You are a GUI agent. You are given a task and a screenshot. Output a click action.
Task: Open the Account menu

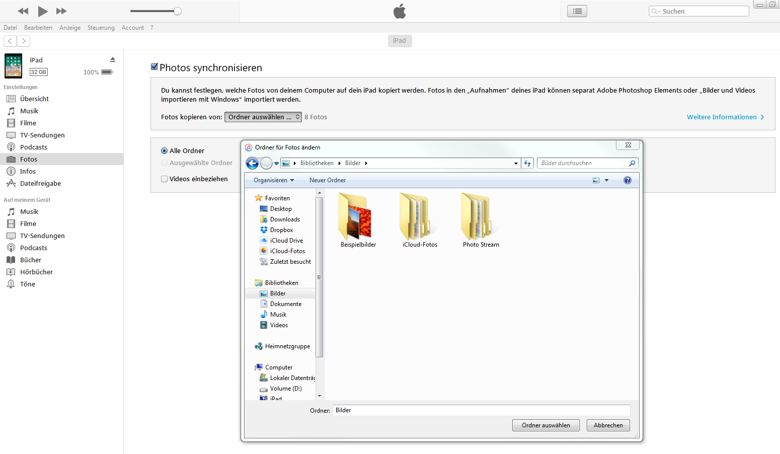pyautogui.click(x=133, y=28)
